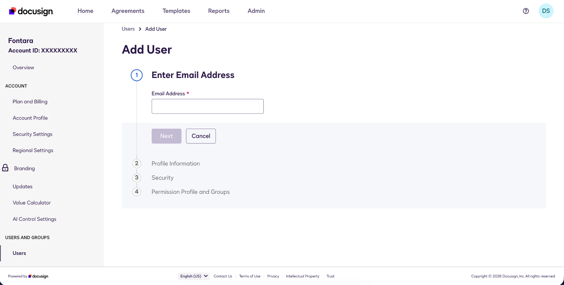Click the Users breadcrumb link
The height and width of the screenshot is (285, 564).
128,29
